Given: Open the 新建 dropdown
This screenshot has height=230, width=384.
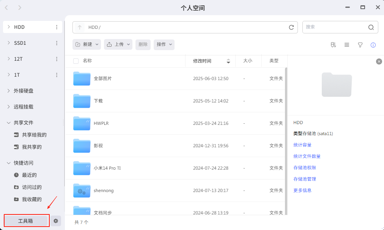Looking at the screenshot, I should pos(87,44).
